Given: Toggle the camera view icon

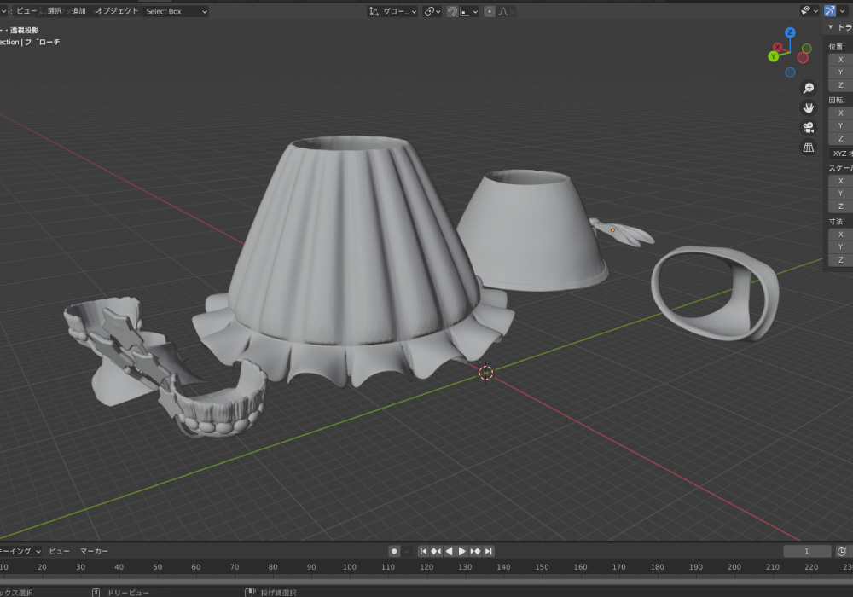Looking at the screenshot, I should point(809,128).
